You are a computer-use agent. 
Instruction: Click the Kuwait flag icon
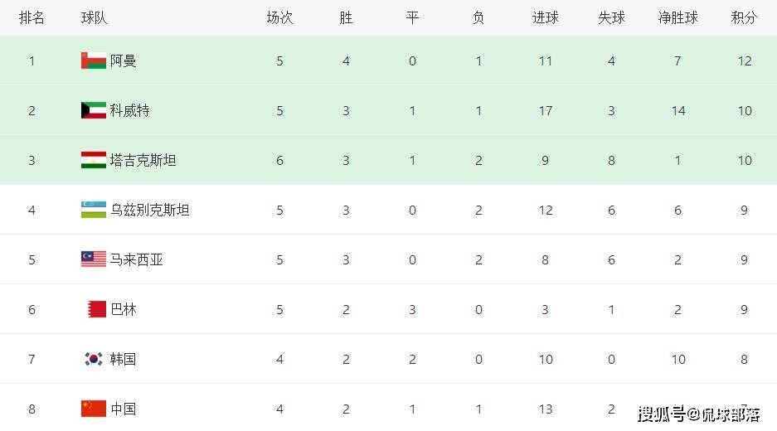pyautogui.click(x=94, y=110)
